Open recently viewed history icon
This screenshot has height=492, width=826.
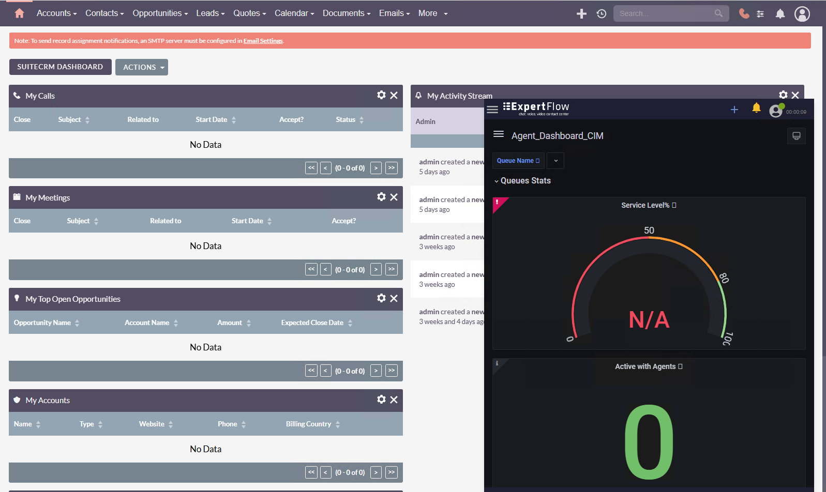click(x=601, y=14)
